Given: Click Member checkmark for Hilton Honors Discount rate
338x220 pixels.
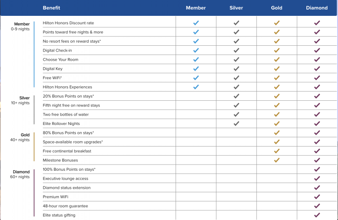Looking at the screenshot, I should pos(196,23).
